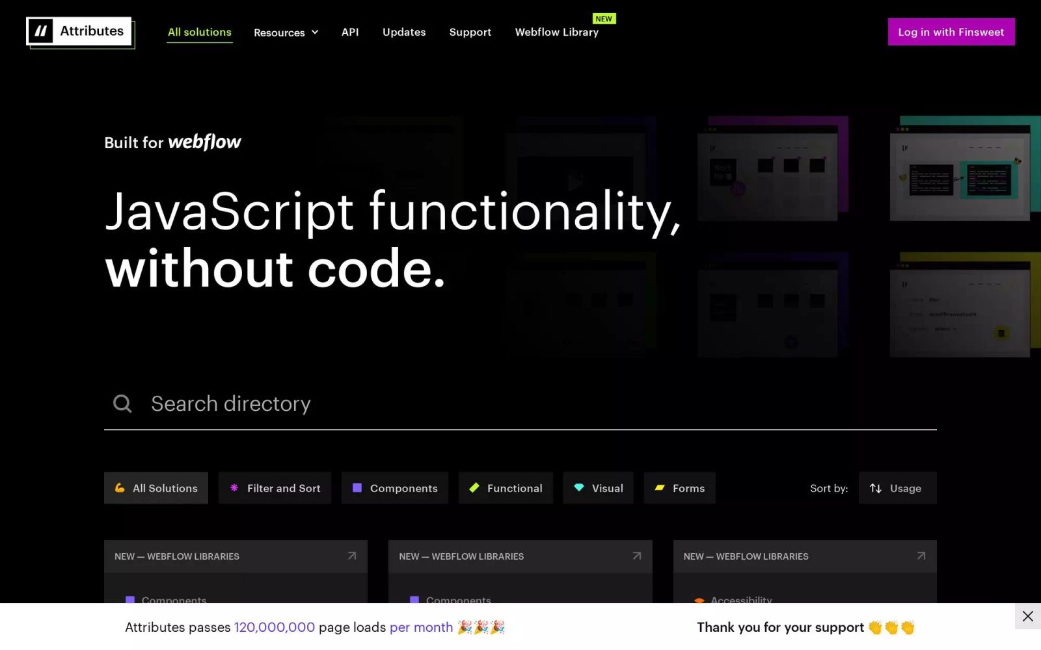Image resolution: width=1041 pixels, height=650 pixels.
Task: Click the 'Built for' text
Action: 133,143
